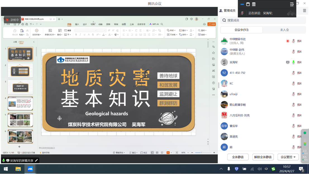The height and width of the screenshot is (174, 309).
Task: Click the three-dots more icon in right sidebar
Action: point(213,95)
